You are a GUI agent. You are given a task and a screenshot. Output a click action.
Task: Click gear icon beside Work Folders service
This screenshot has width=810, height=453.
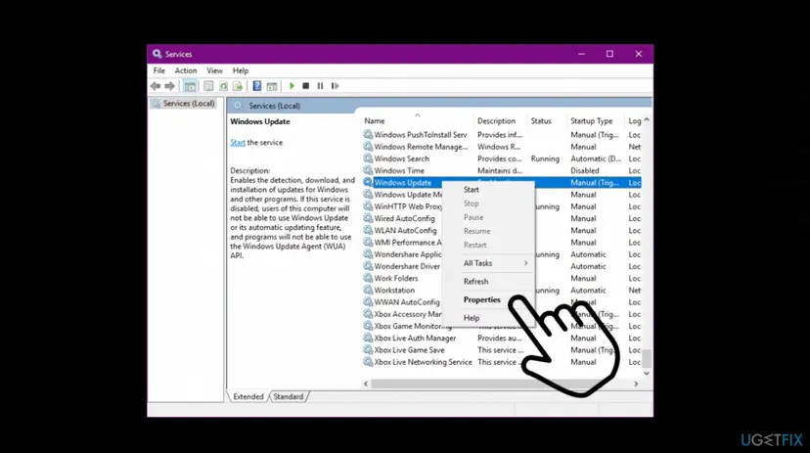(368, 278)
